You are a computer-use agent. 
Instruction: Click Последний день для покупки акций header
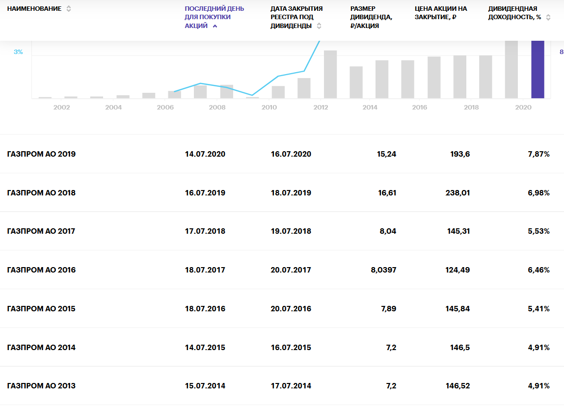(x=214, y=17)
